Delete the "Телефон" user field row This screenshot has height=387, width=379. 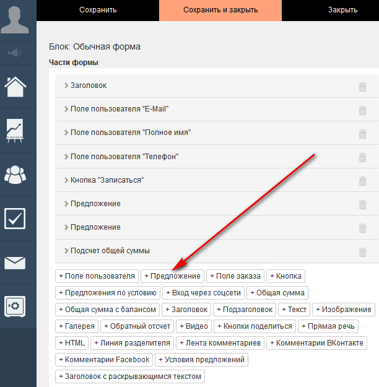click(362, 157)
